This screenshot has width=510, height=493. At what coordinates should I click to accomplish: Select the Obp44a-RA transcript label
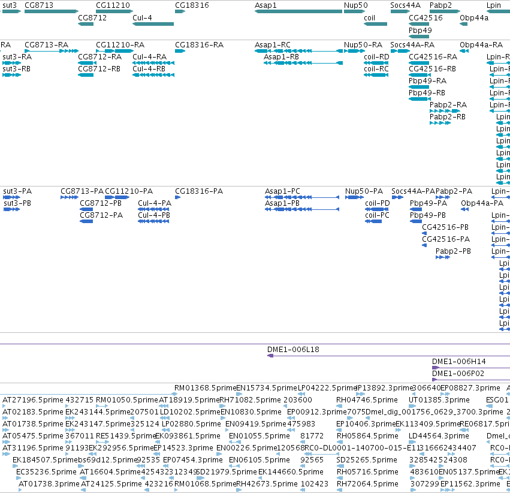click(481, 44)
